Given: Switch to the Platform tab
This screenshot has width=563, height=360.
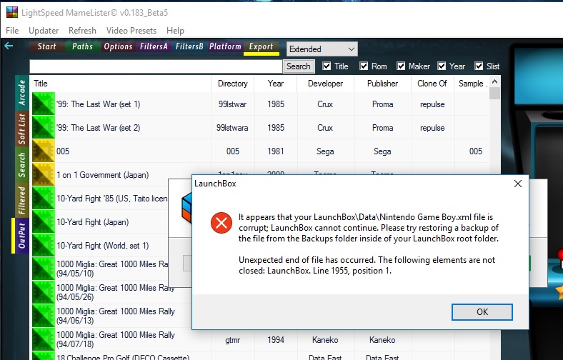Looking at the screenshot, I should [x=225, y=46].
